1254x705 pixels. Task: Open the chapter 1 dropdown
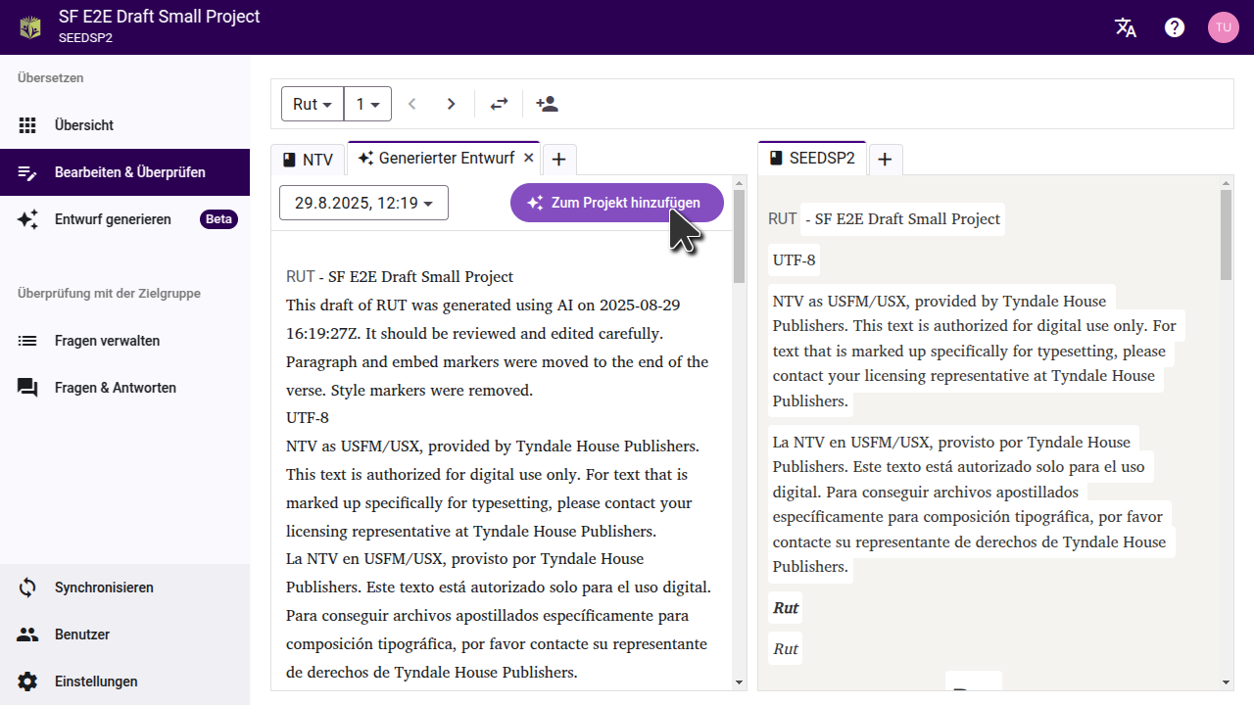click(368, 104)
